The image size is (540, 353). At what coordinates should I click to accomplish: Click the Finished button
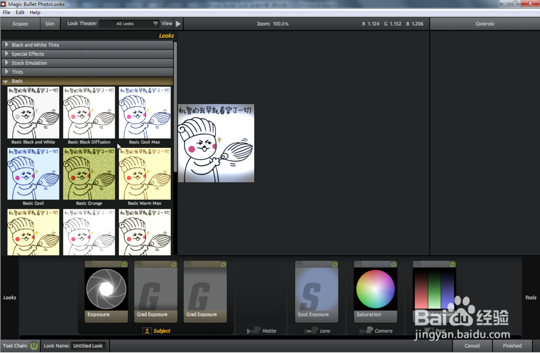point(511,345)
